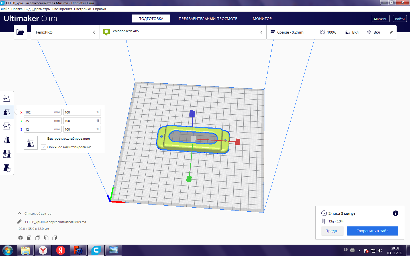Open Windows Explorer from taskbar
The width and height of the screenshot is (410, 256).
(25, 250)
